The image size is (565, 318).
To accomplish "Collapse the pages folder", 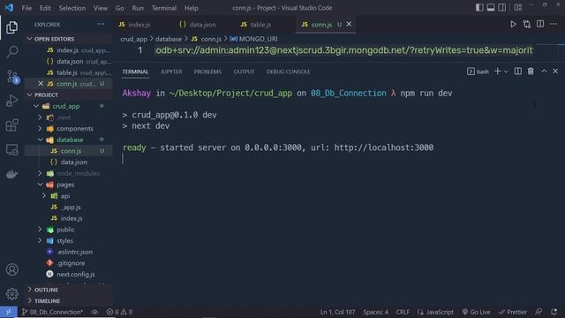I will [41, 185].
